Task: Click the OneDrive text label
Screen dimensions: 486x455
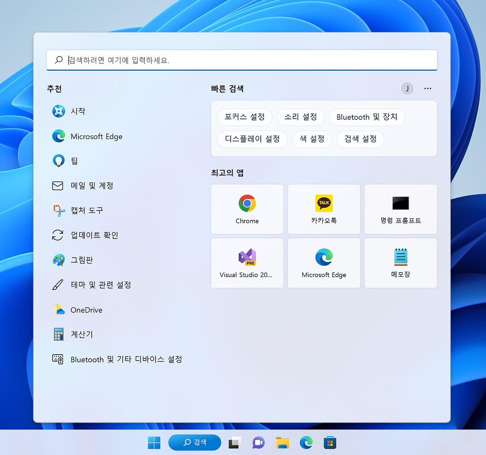Action: coord(87,310)
